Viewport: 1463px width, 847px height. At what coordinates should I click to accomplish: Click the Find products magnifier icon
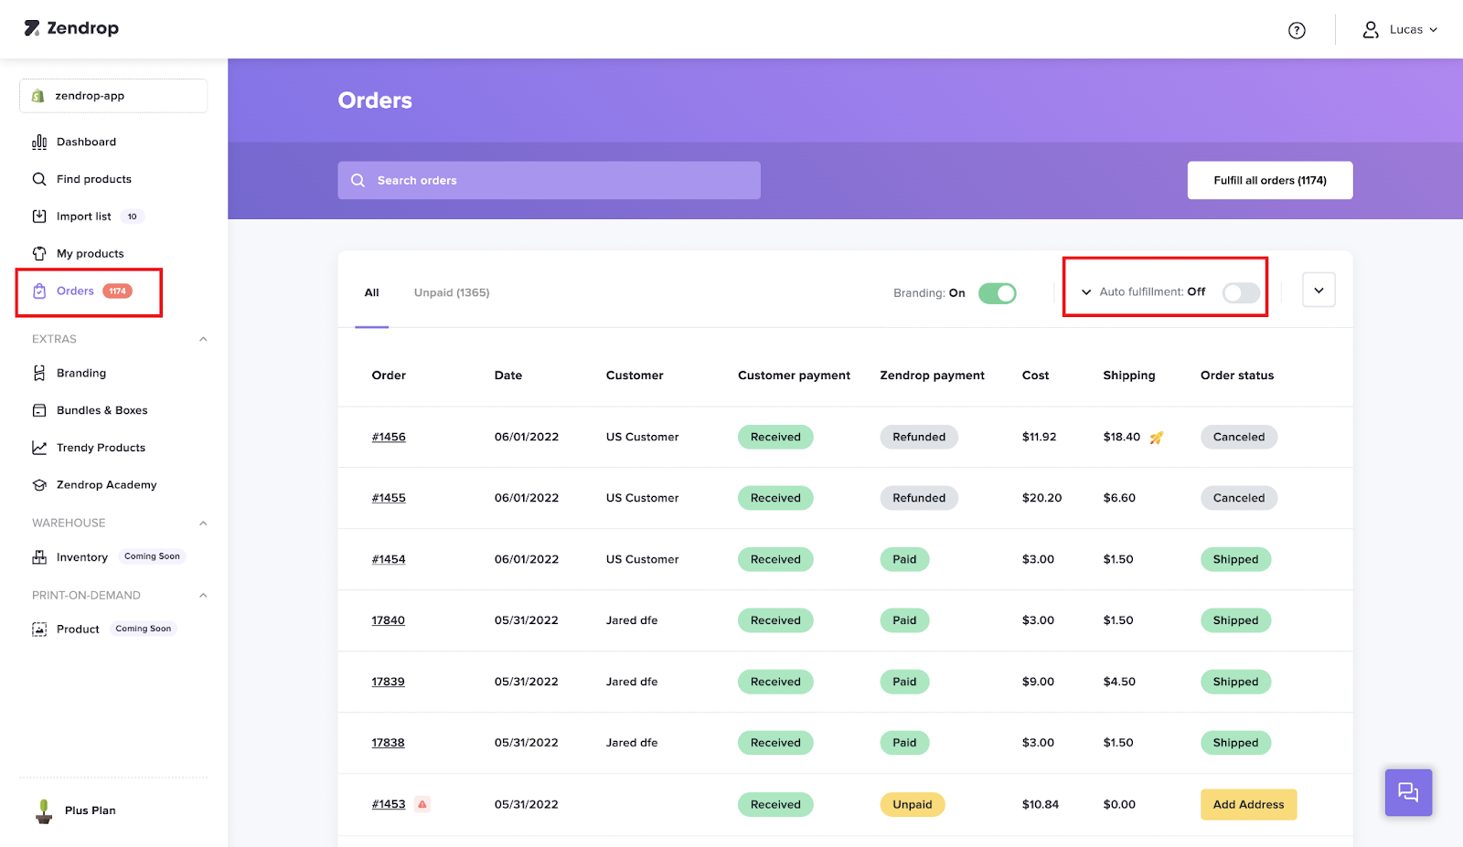(39, 179)
